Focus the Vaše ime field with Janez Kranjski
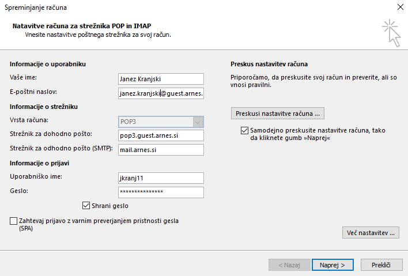The width and height of the screenshot is (408, 276). (161, 79)
